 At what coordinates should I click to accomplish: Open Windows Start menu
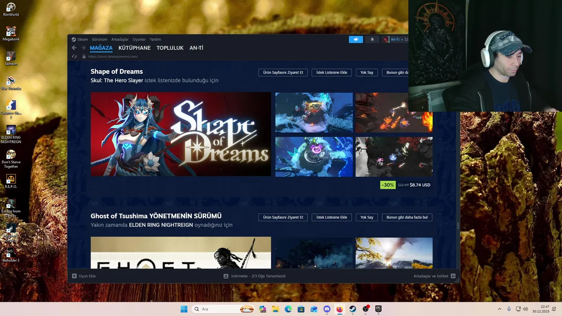(x=184, y=309)
